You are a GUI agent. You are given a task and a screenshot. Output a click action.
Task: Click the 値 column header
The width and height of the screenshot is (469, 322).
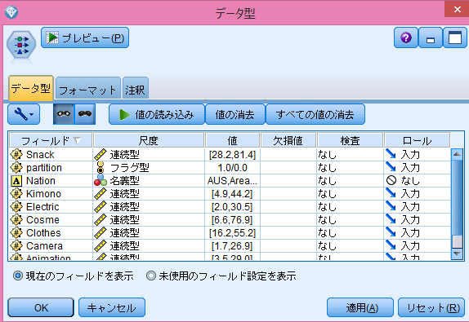click(x=232, y=140)
